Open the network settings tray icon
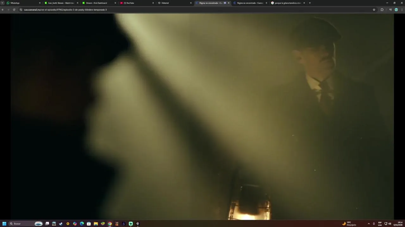 tap(386, 224)
